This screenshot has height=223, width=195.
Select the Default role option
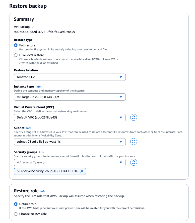[16, 204]
